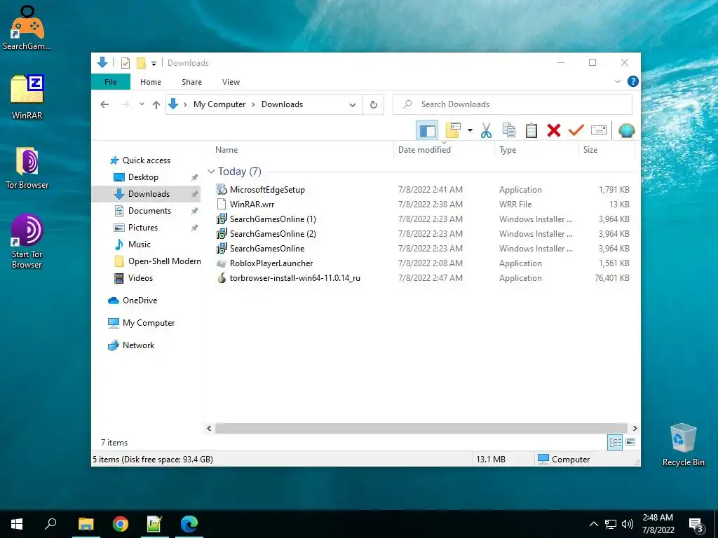Open the notification center icon
This screenshot has height=538, width=718.
tap(696, 525)
